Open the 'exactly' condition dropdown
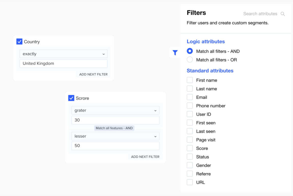The height and width of the screenshot is (196, 293). click(64, 54)
